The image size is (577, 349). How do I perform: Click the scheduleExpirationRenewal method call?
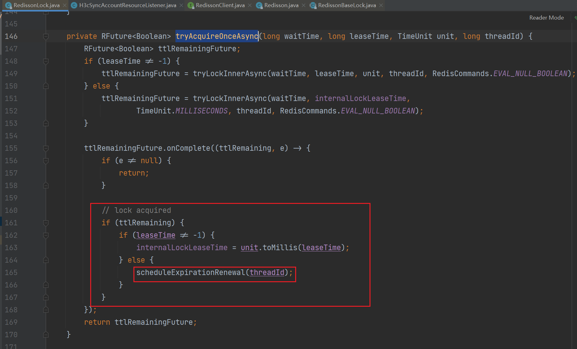point(190,273)
